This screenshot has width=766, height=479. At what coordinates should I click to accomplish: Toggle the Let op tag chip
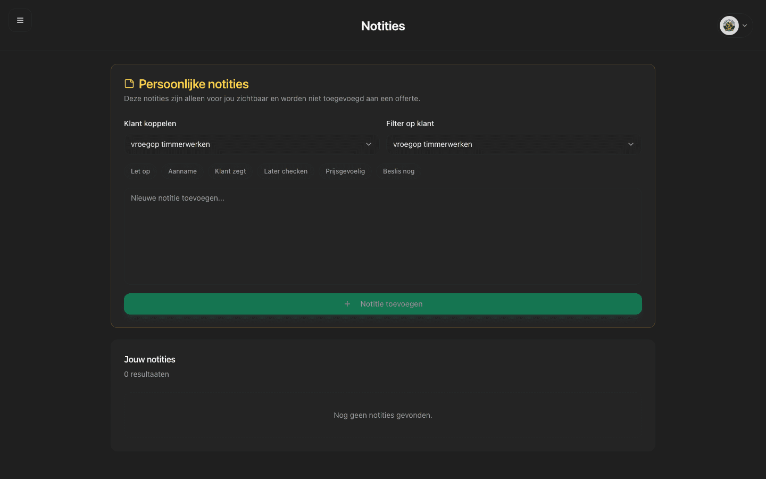[x=140, y=171]
